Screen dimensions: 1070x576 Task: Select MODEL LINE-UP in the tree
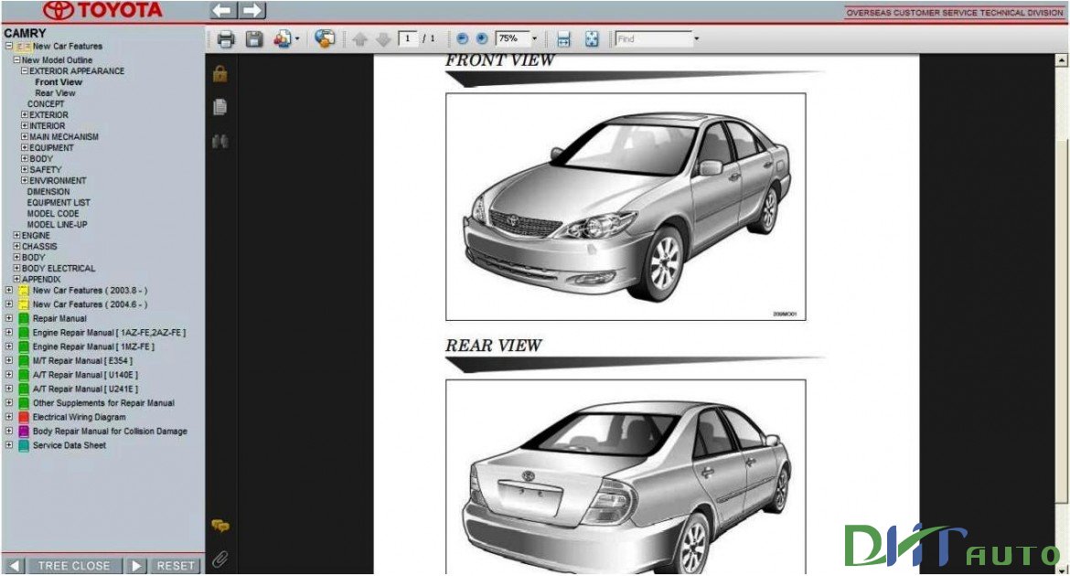pyautogui.click(x=58, y=225)
